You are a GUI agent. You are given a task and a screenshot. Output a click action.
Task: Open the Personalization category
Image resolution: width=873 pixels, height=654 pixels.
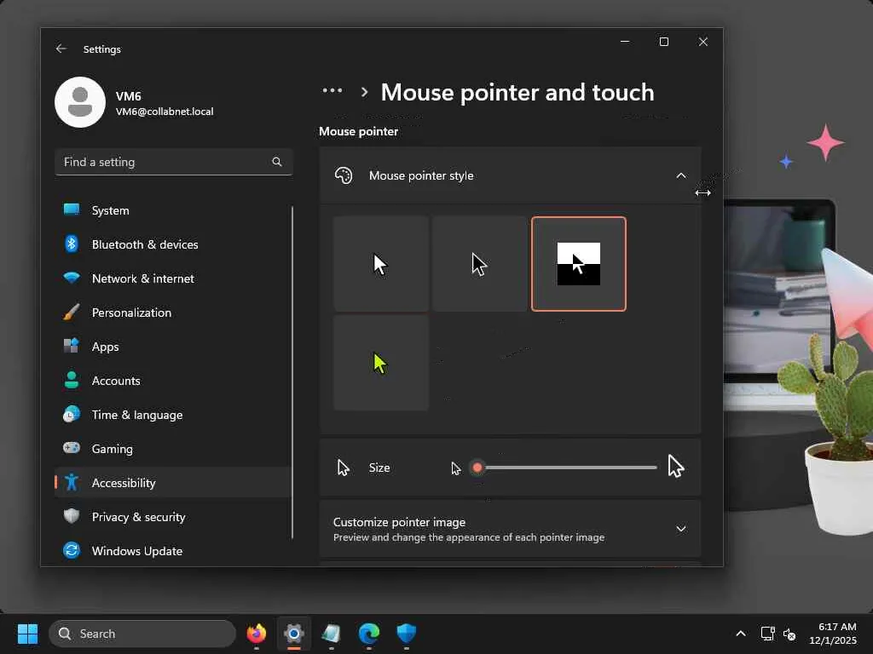172,312
